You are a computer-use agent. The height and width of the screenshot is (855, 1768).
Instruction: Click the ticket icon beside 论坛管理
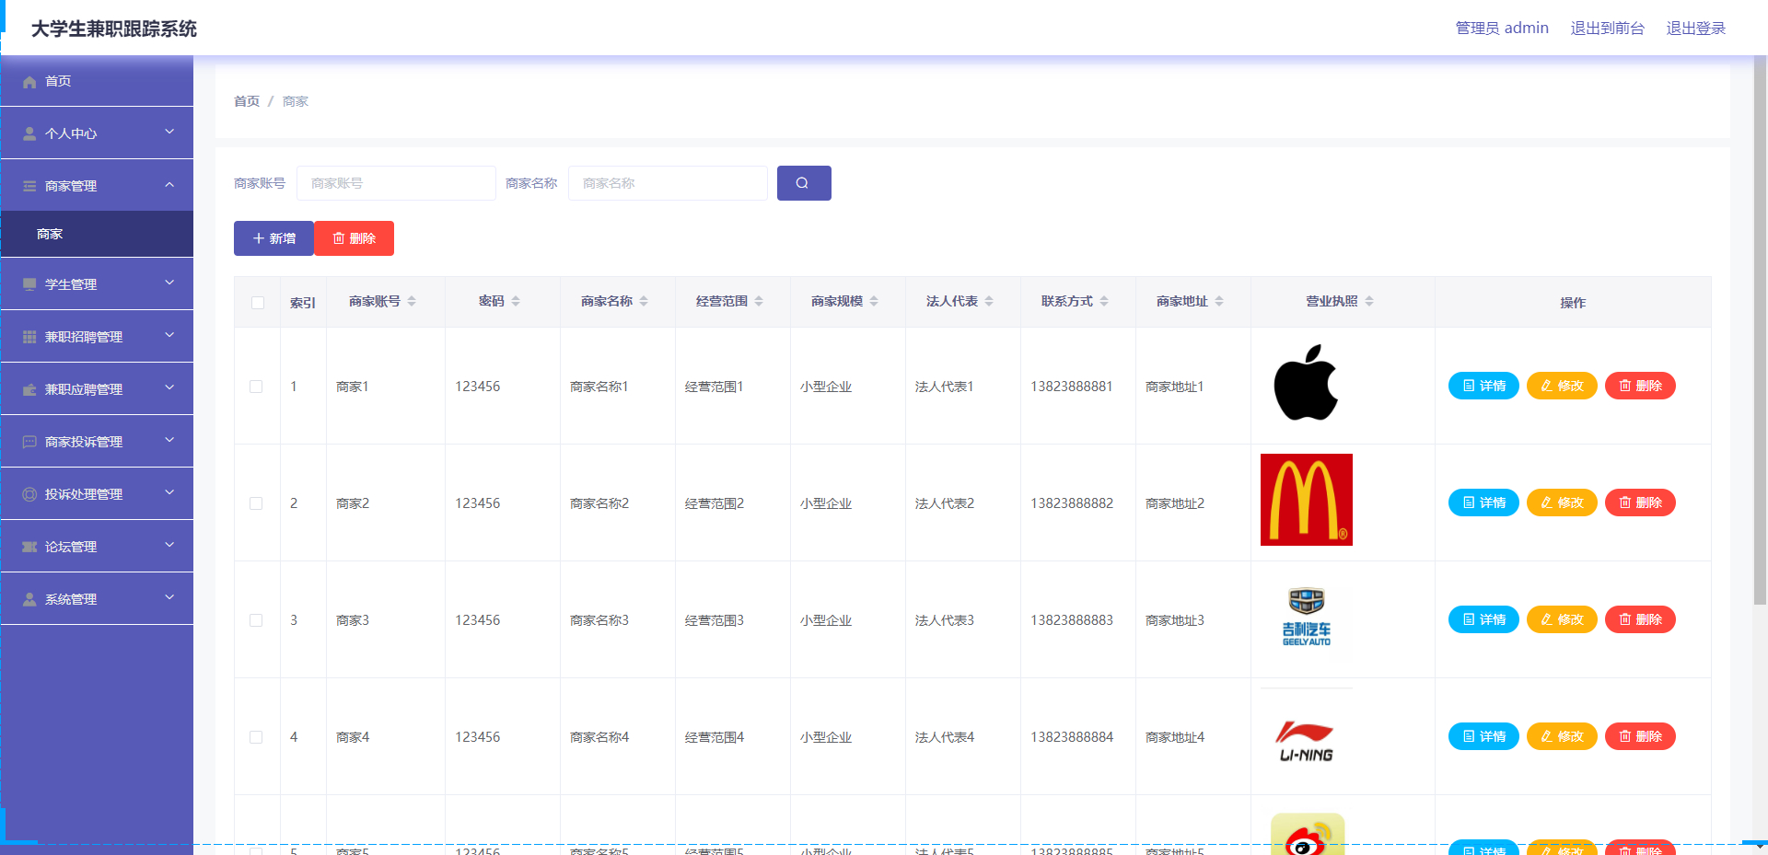(29, 548)
